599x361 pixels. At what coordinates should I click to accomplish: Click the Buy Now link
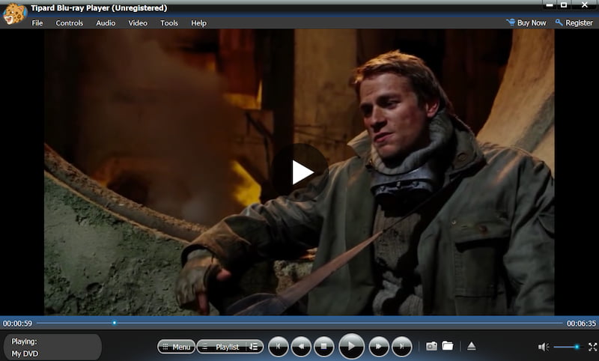pyautogui.click(x=532, y=23)
